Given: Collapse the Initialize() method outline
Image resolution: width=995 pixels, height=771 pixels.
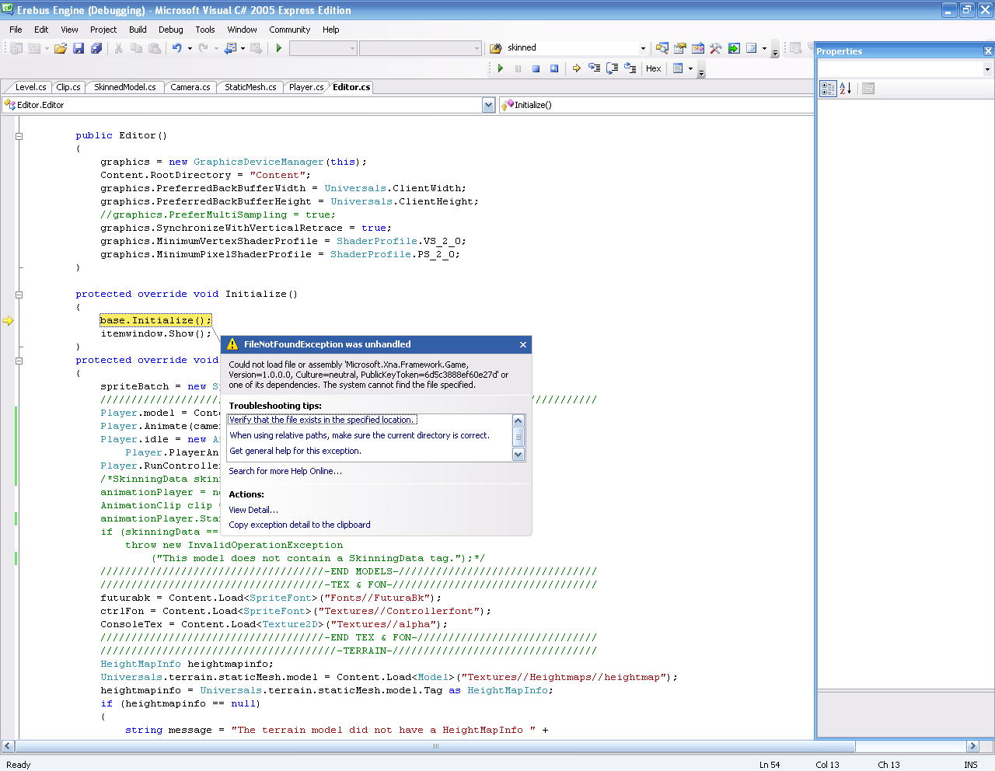Looking at the screenshot, I should point(19,295).
